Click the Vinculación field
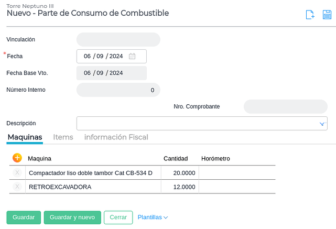Screen dimensions: 336x229 pyautogui.click(x=118, y=39)
